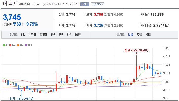Switch to 일봉 candlestick chart
179x101 pixels.
[131, 35]
